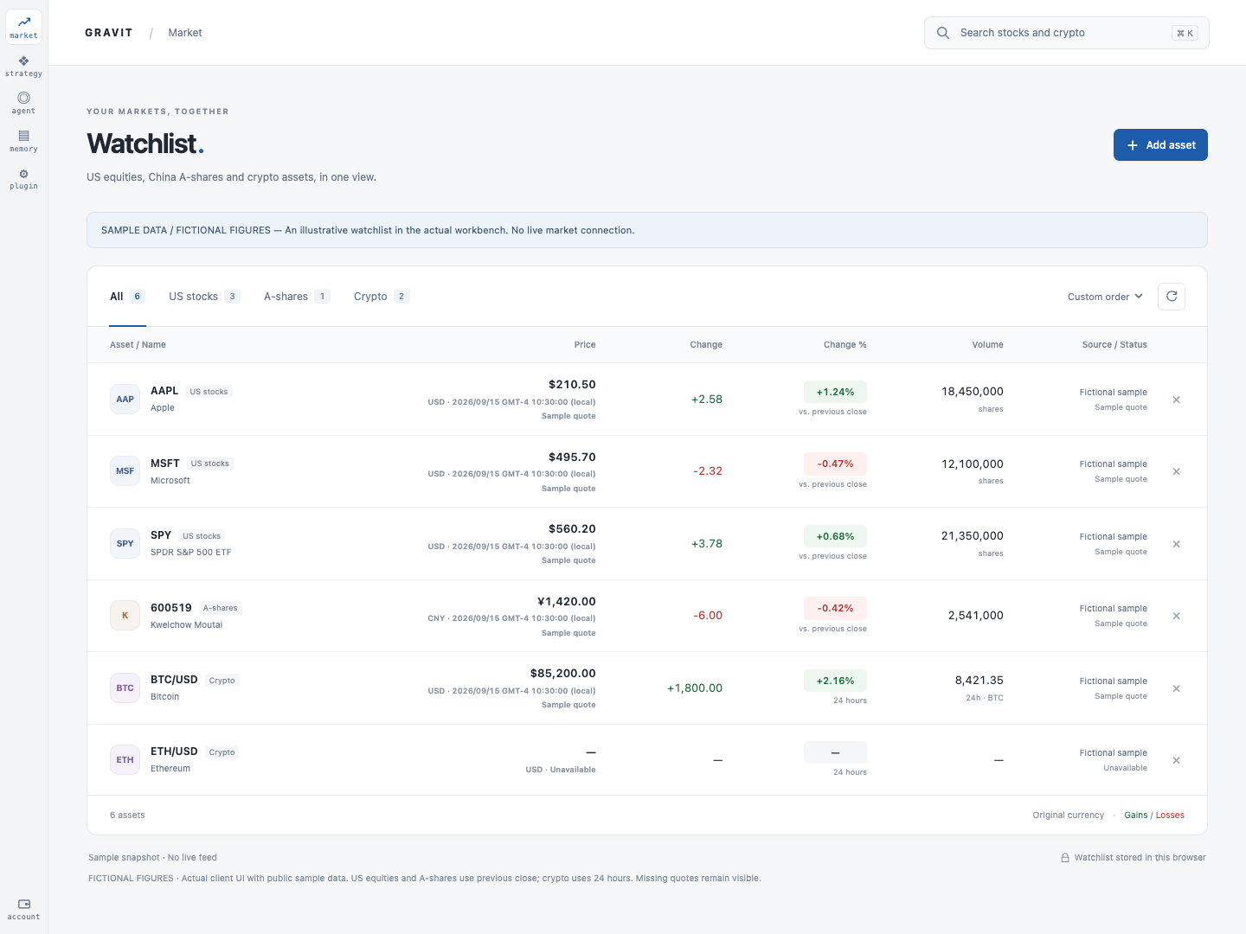Remove BTC/USD from the watchlist
Screen dimensions: 1246x934
click(1177, 688)
